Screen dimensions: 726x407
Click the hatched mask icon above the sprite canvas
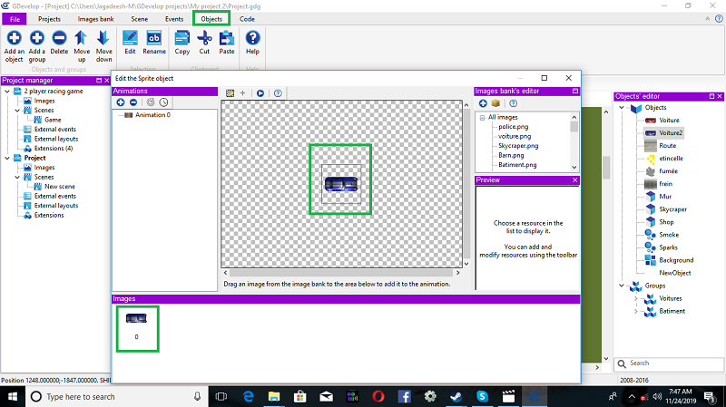pyautogui.click(x=230, y=93)
